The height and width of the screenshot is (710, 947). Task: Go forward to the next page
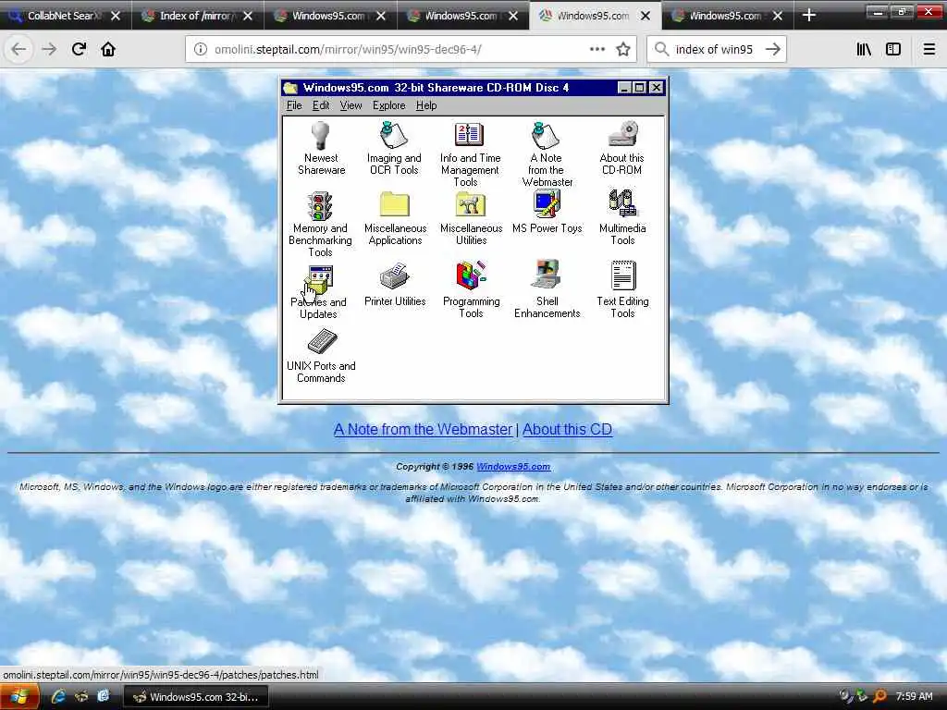[49, 50]
